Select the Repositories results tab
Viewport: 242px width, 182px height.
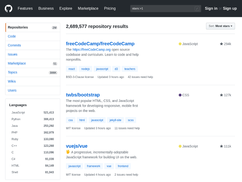pos(33,27)
